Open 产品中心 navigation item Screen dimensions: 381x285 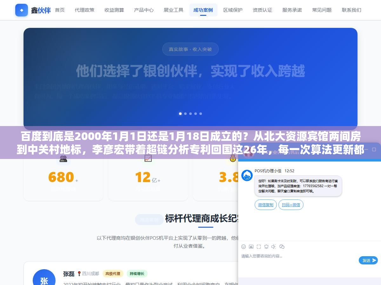(144, 10)
